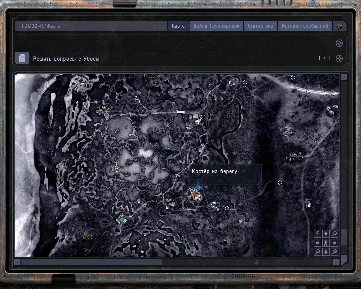Click horizontal scrollbar right arrow of map
The height and width of the screenshot is (289, 361).
tap(336, 262)
